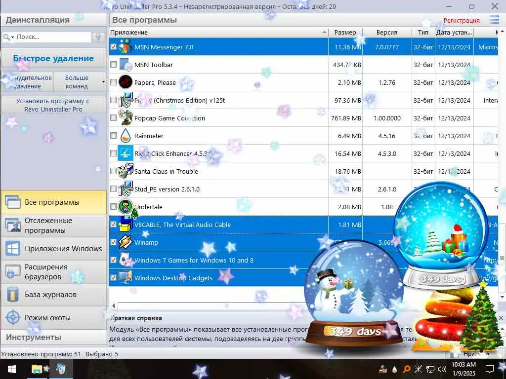The image size is (506, 379).
Task: Select the Windows 7 Games row text
Action: pos(194,260)
